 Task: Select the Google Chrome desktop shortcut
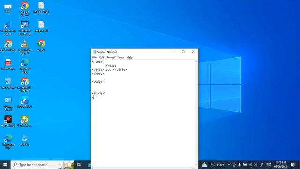(x=25, y=9)
